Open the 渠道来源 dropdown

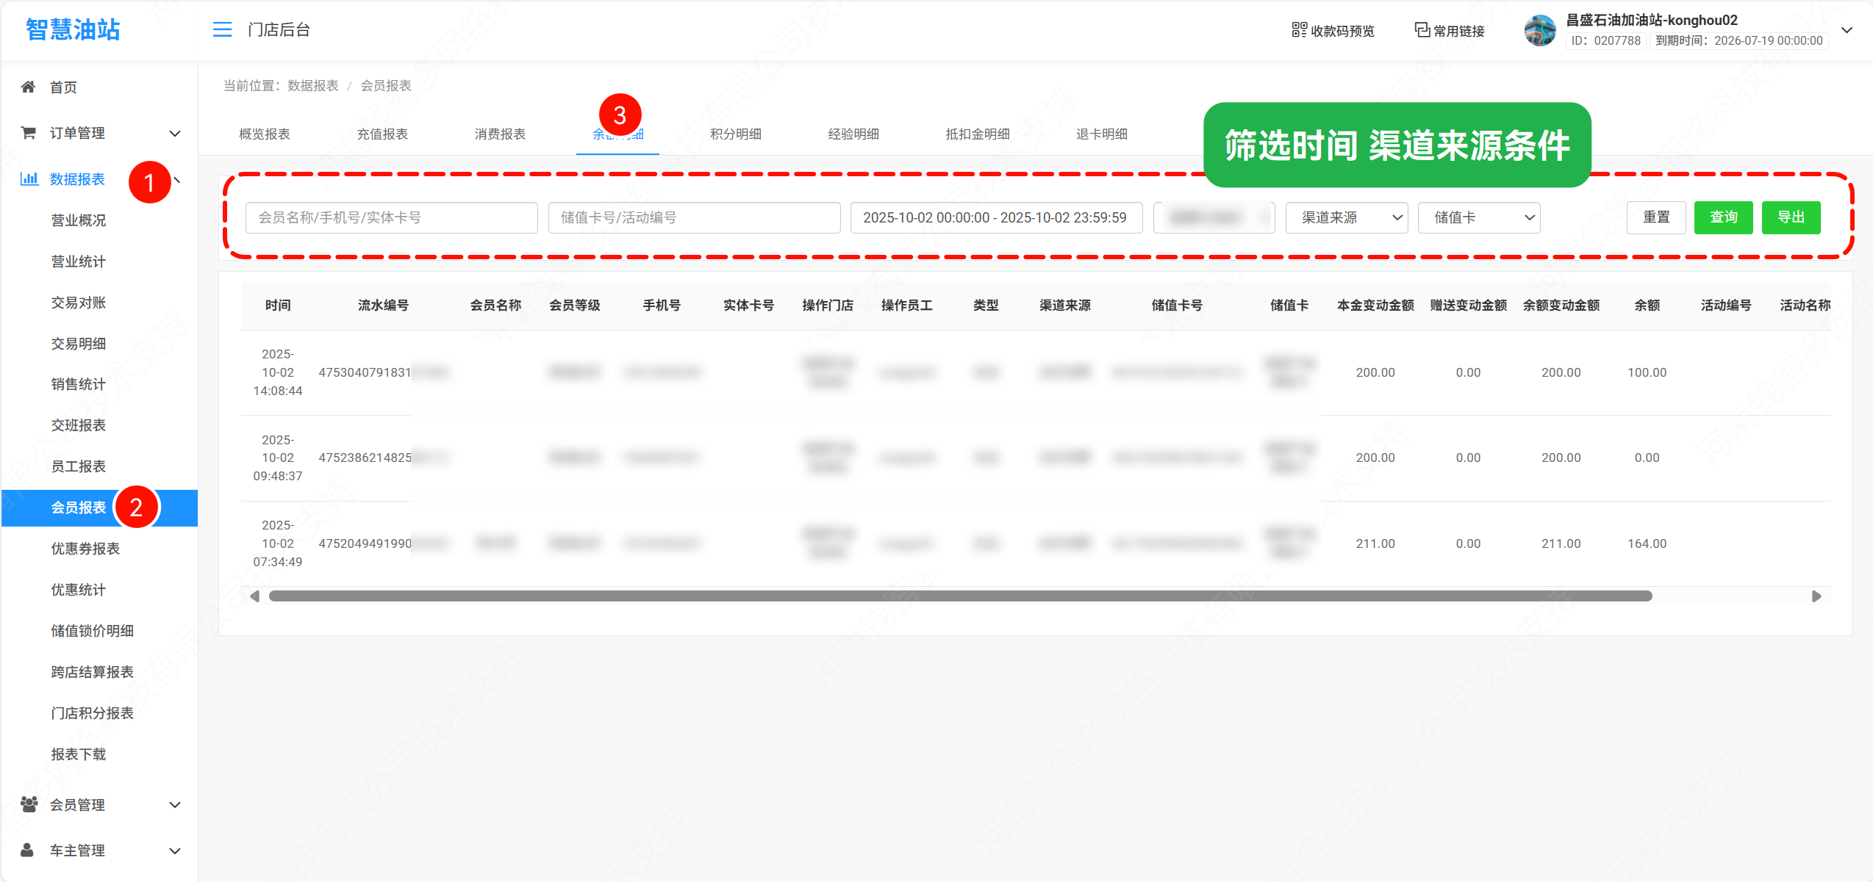[x=1346, y=217]
